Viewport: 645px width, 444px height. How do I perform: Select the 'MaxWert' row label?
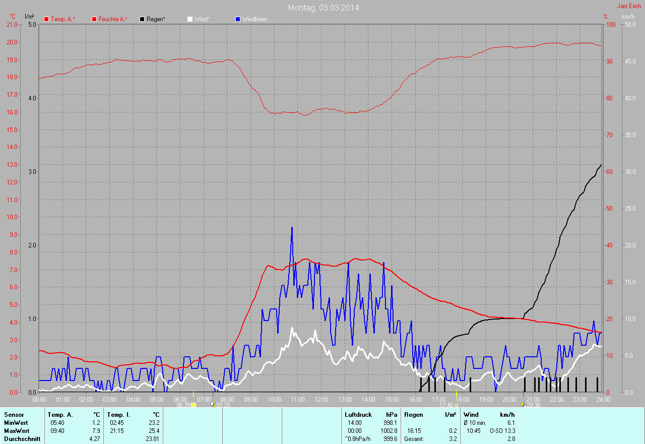pyautogui.click(x=17, y=431)
